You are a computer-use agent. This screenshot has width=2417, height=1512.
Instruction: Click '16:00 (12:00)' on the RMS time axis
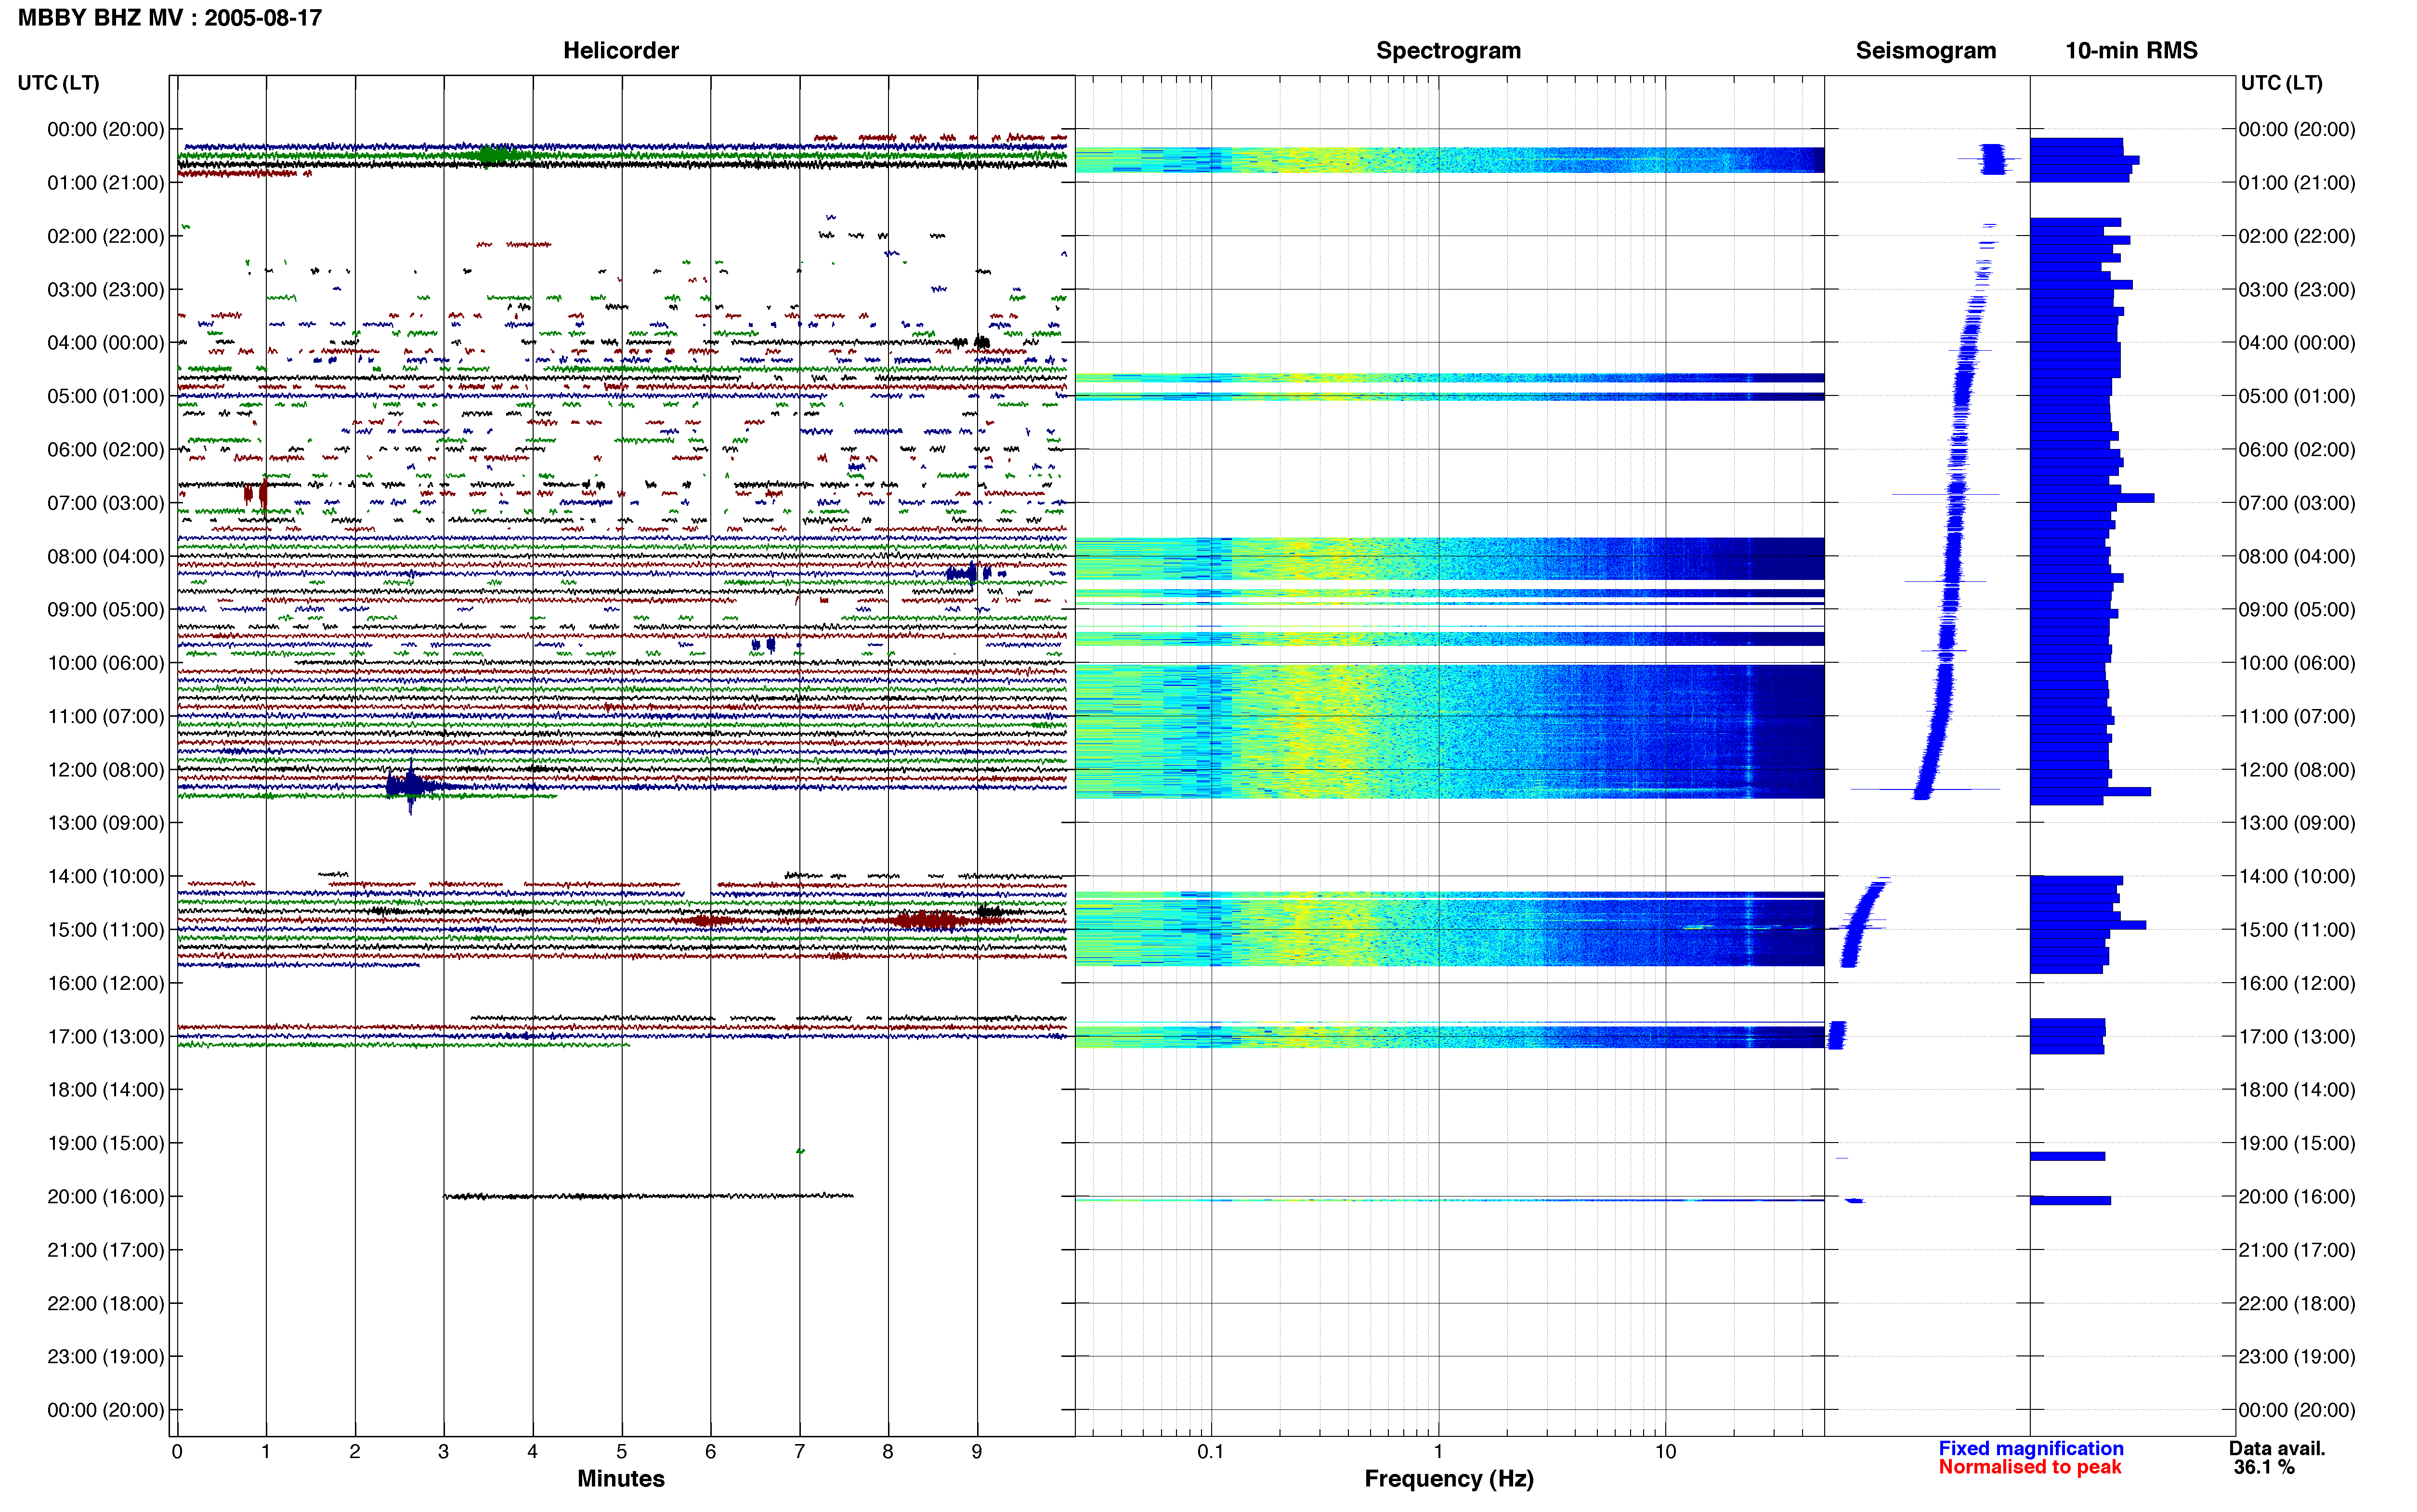pyautogui.click(x=2297, y=983)
